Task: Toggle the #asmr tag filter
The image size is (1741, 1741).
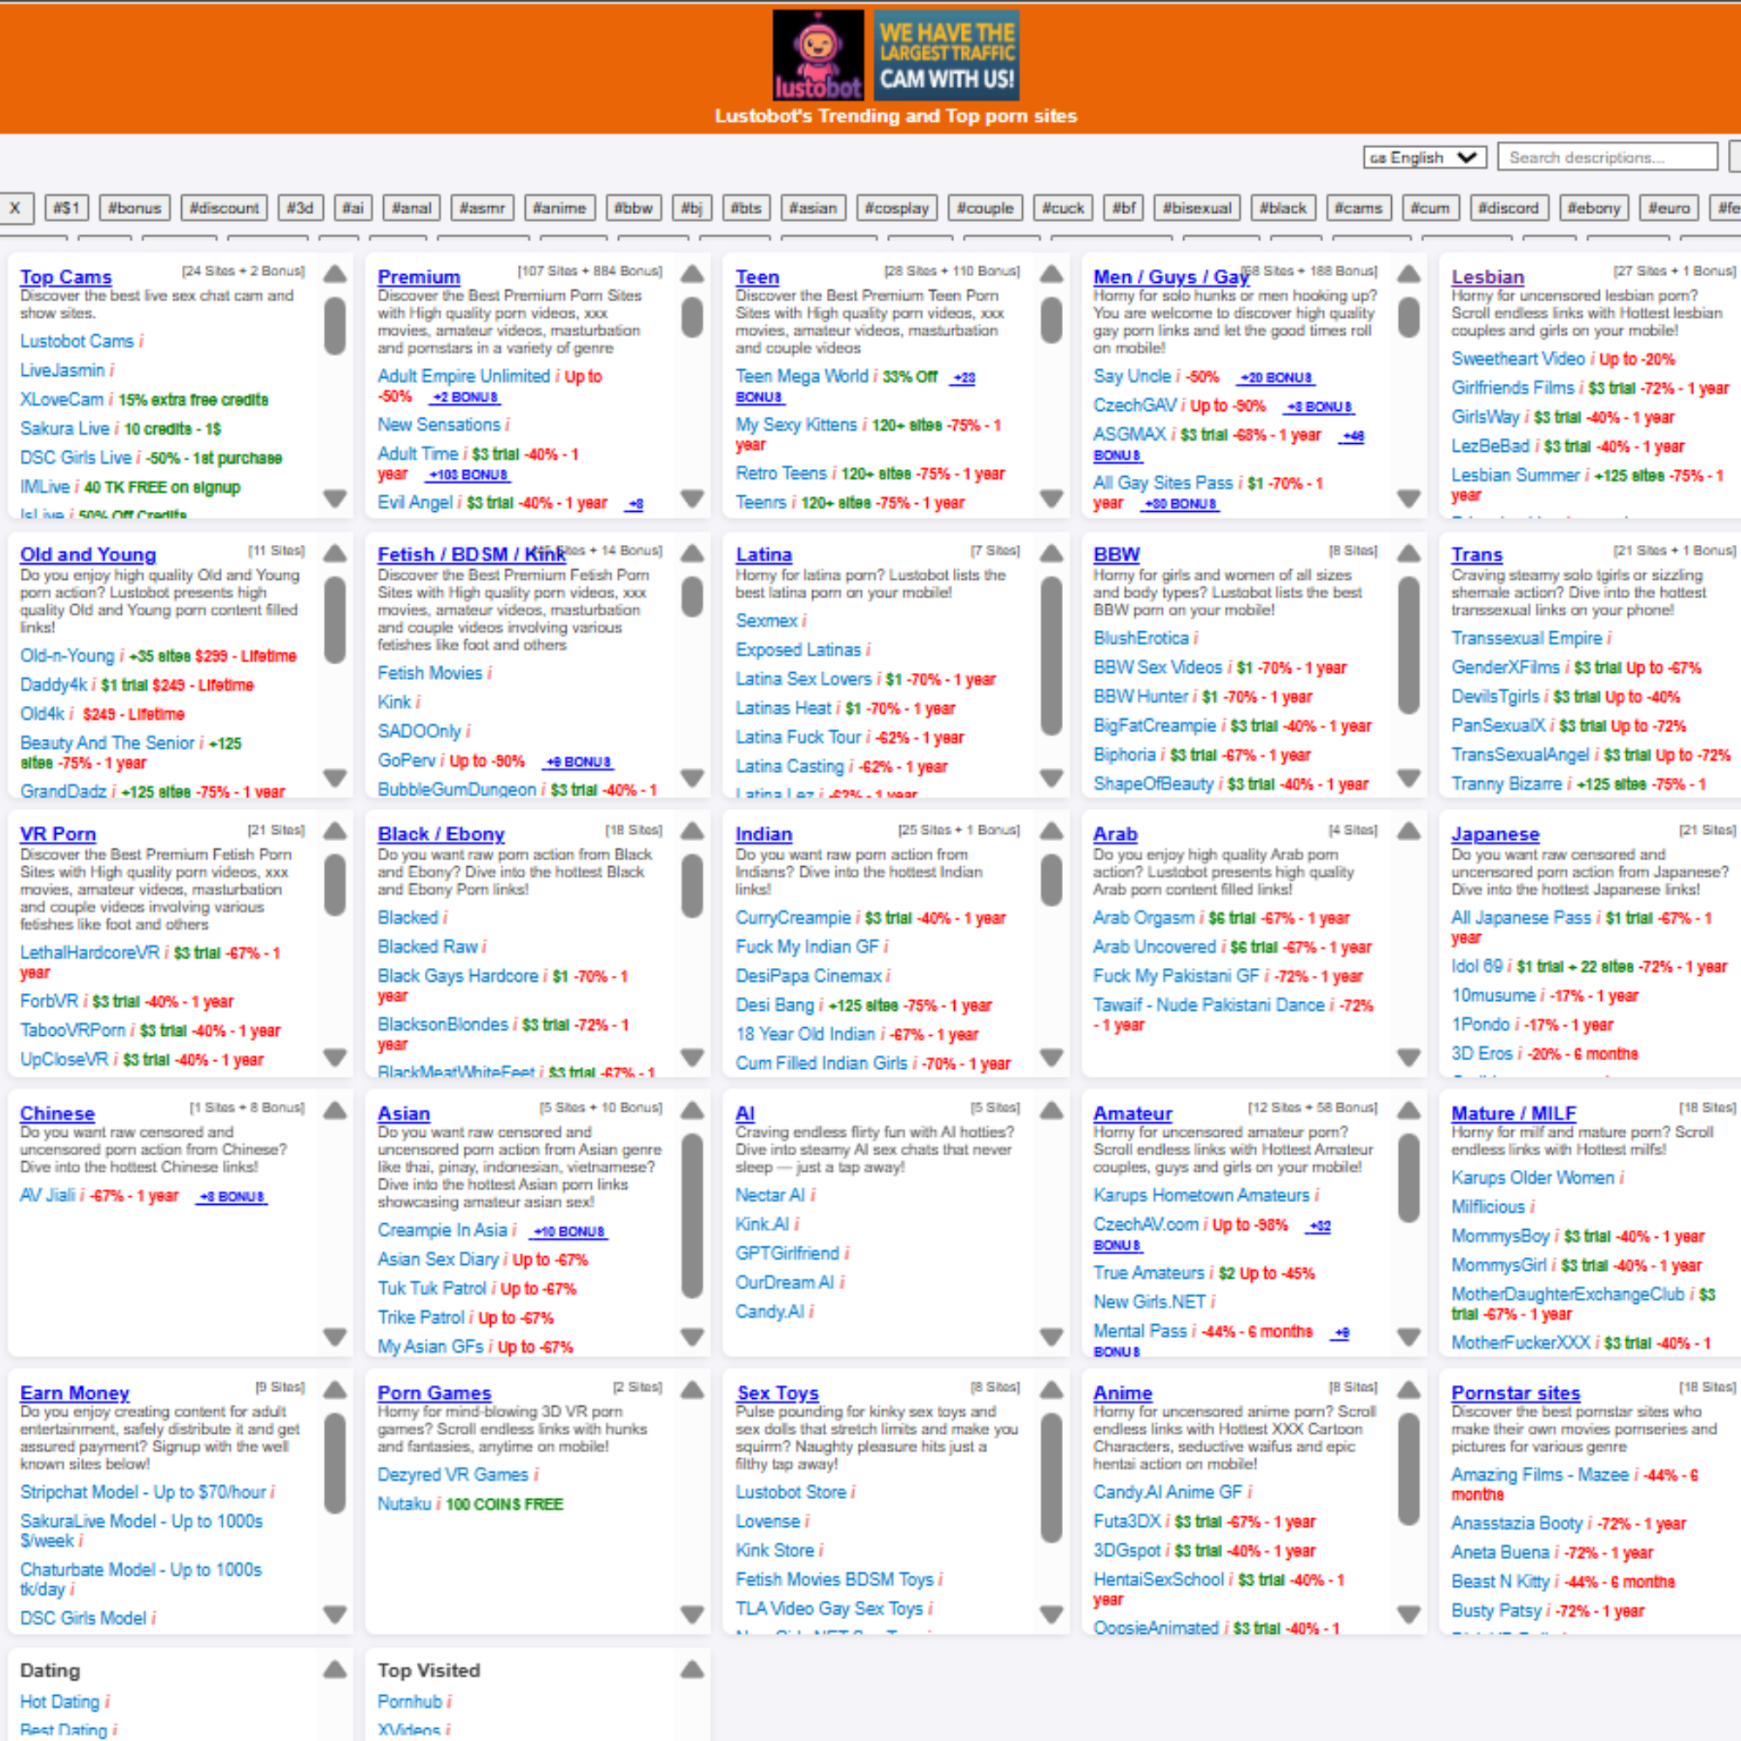Action: [482, 208]
